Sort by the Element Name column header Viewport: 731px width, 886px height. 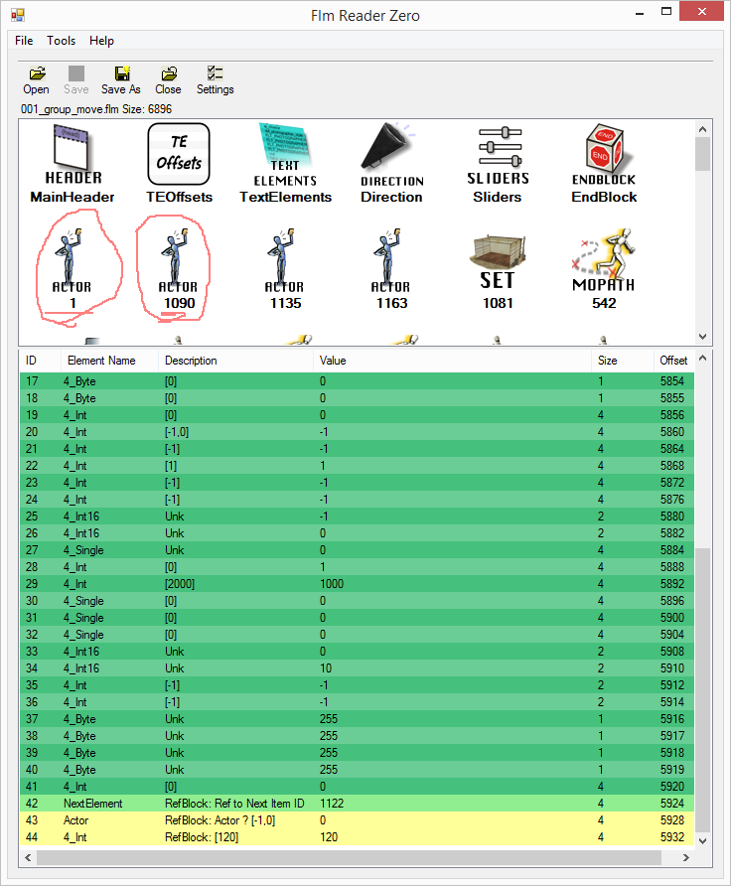coord(109,361)
